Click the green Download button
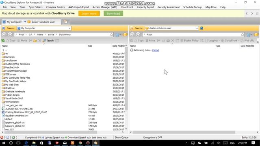 pos(113,13)
